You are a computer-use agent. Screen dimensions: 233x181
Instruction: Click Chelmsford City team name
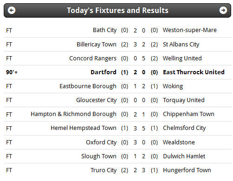(x=184, y=128)
